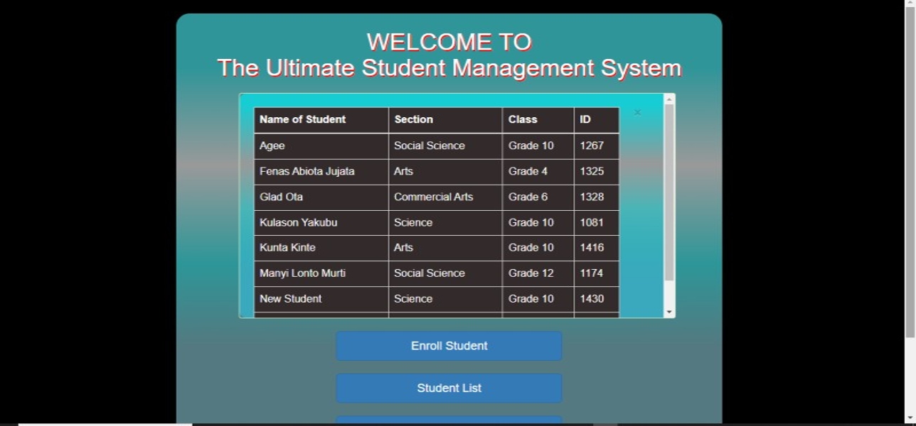The width and height of the screenshot is (916, 426).
Task: Click Grade 10 for Kulason Yakubu
Action: pyautogui.click(x=531, y=222)
